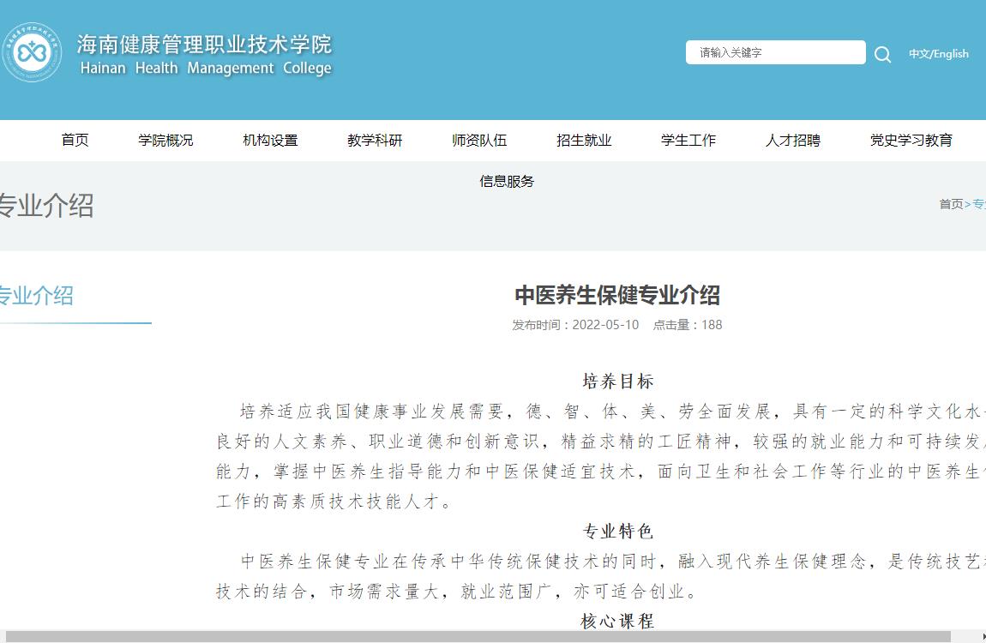Screen dimensions: 986x643
Task: Focus the 请输入关键字 search field
Action: point(775,52)
